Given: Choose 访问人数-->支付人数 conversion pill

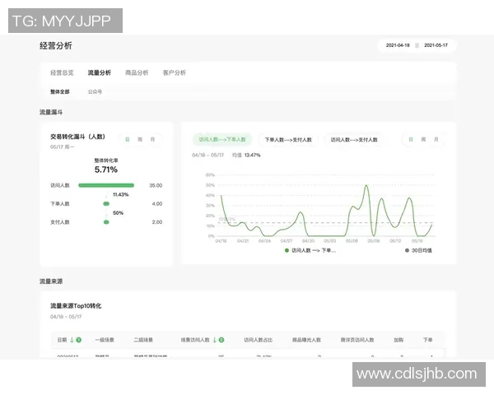Looking at the screenshot, I should tap(354, 140).
